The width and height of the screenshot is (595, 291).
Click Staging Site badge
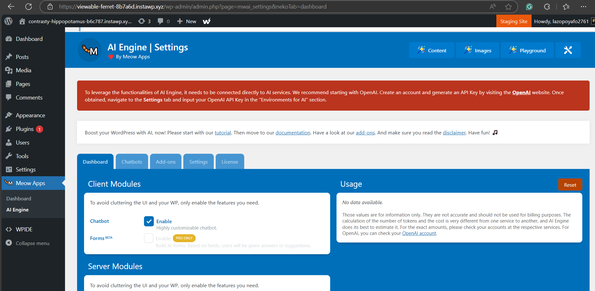click(513, 21)
